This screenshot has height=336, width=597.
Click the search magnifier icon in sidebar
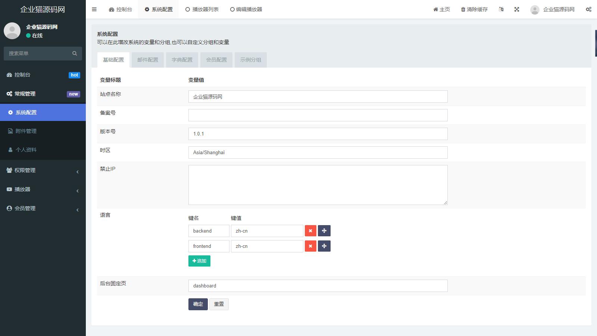75,53
